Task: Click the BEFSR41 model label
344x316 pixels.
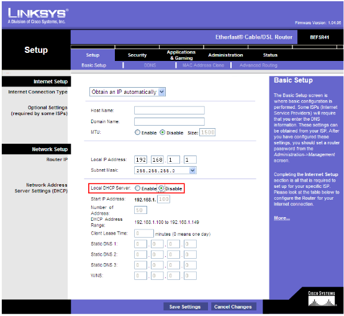Action: pos(319,37)
